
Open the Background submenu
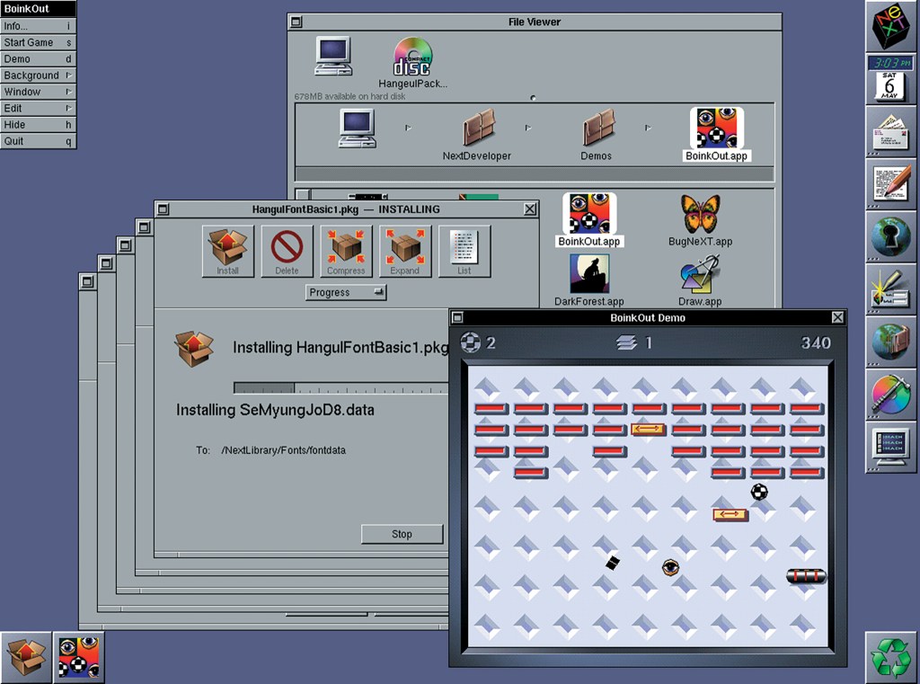[38, 76]
